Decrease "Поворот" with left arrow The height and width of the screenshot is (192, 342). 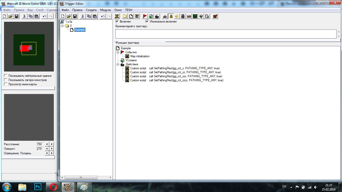click(x=47, y=149)
